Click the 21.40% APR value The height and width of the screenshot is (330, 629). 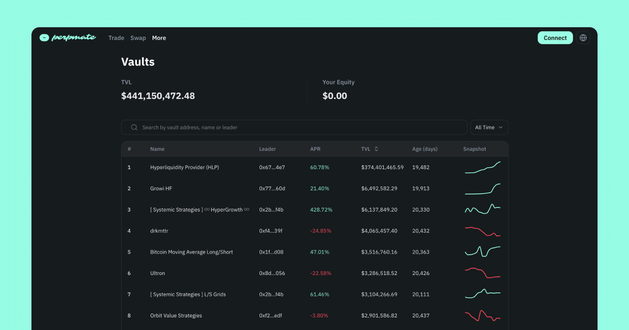(x=320, y=188)
